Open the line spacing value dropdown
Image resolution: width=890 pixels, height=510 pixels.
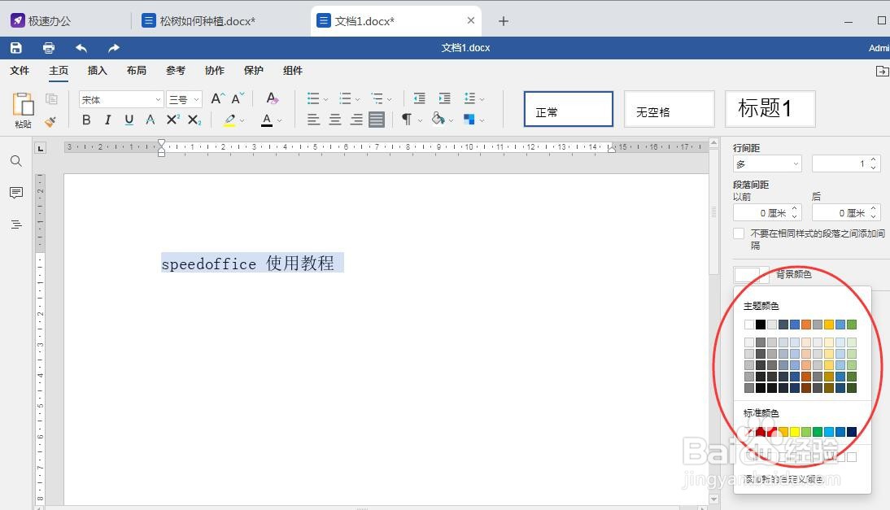click(796, 163)
